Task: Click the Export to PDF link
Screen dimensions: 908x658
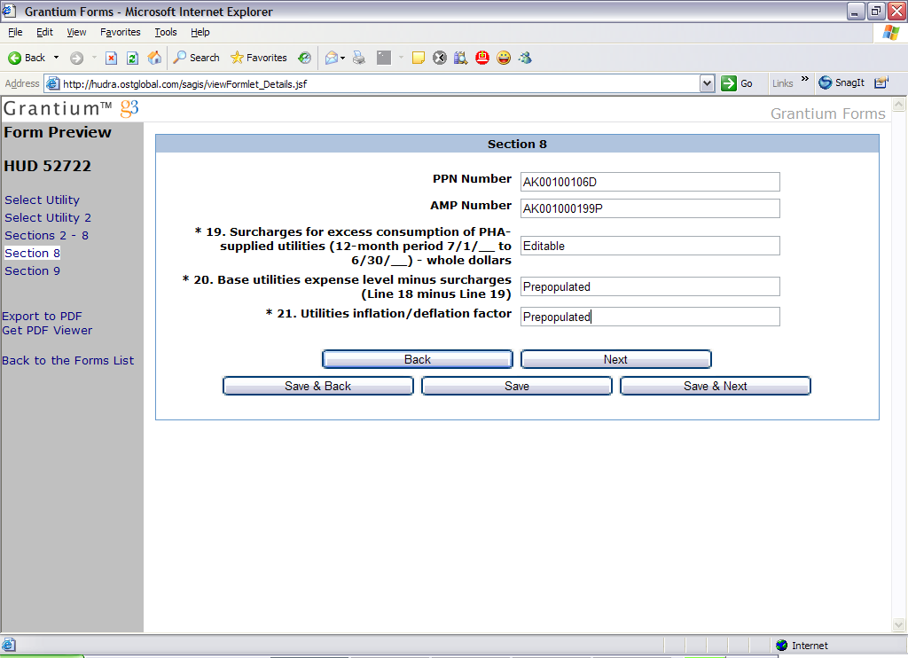Action: tap(43, 317)
